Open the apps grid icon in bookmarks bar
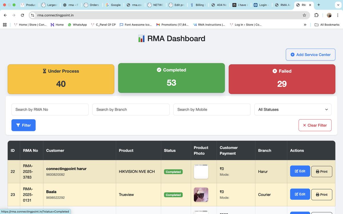The image size is (343, 214). click(5, 25)
